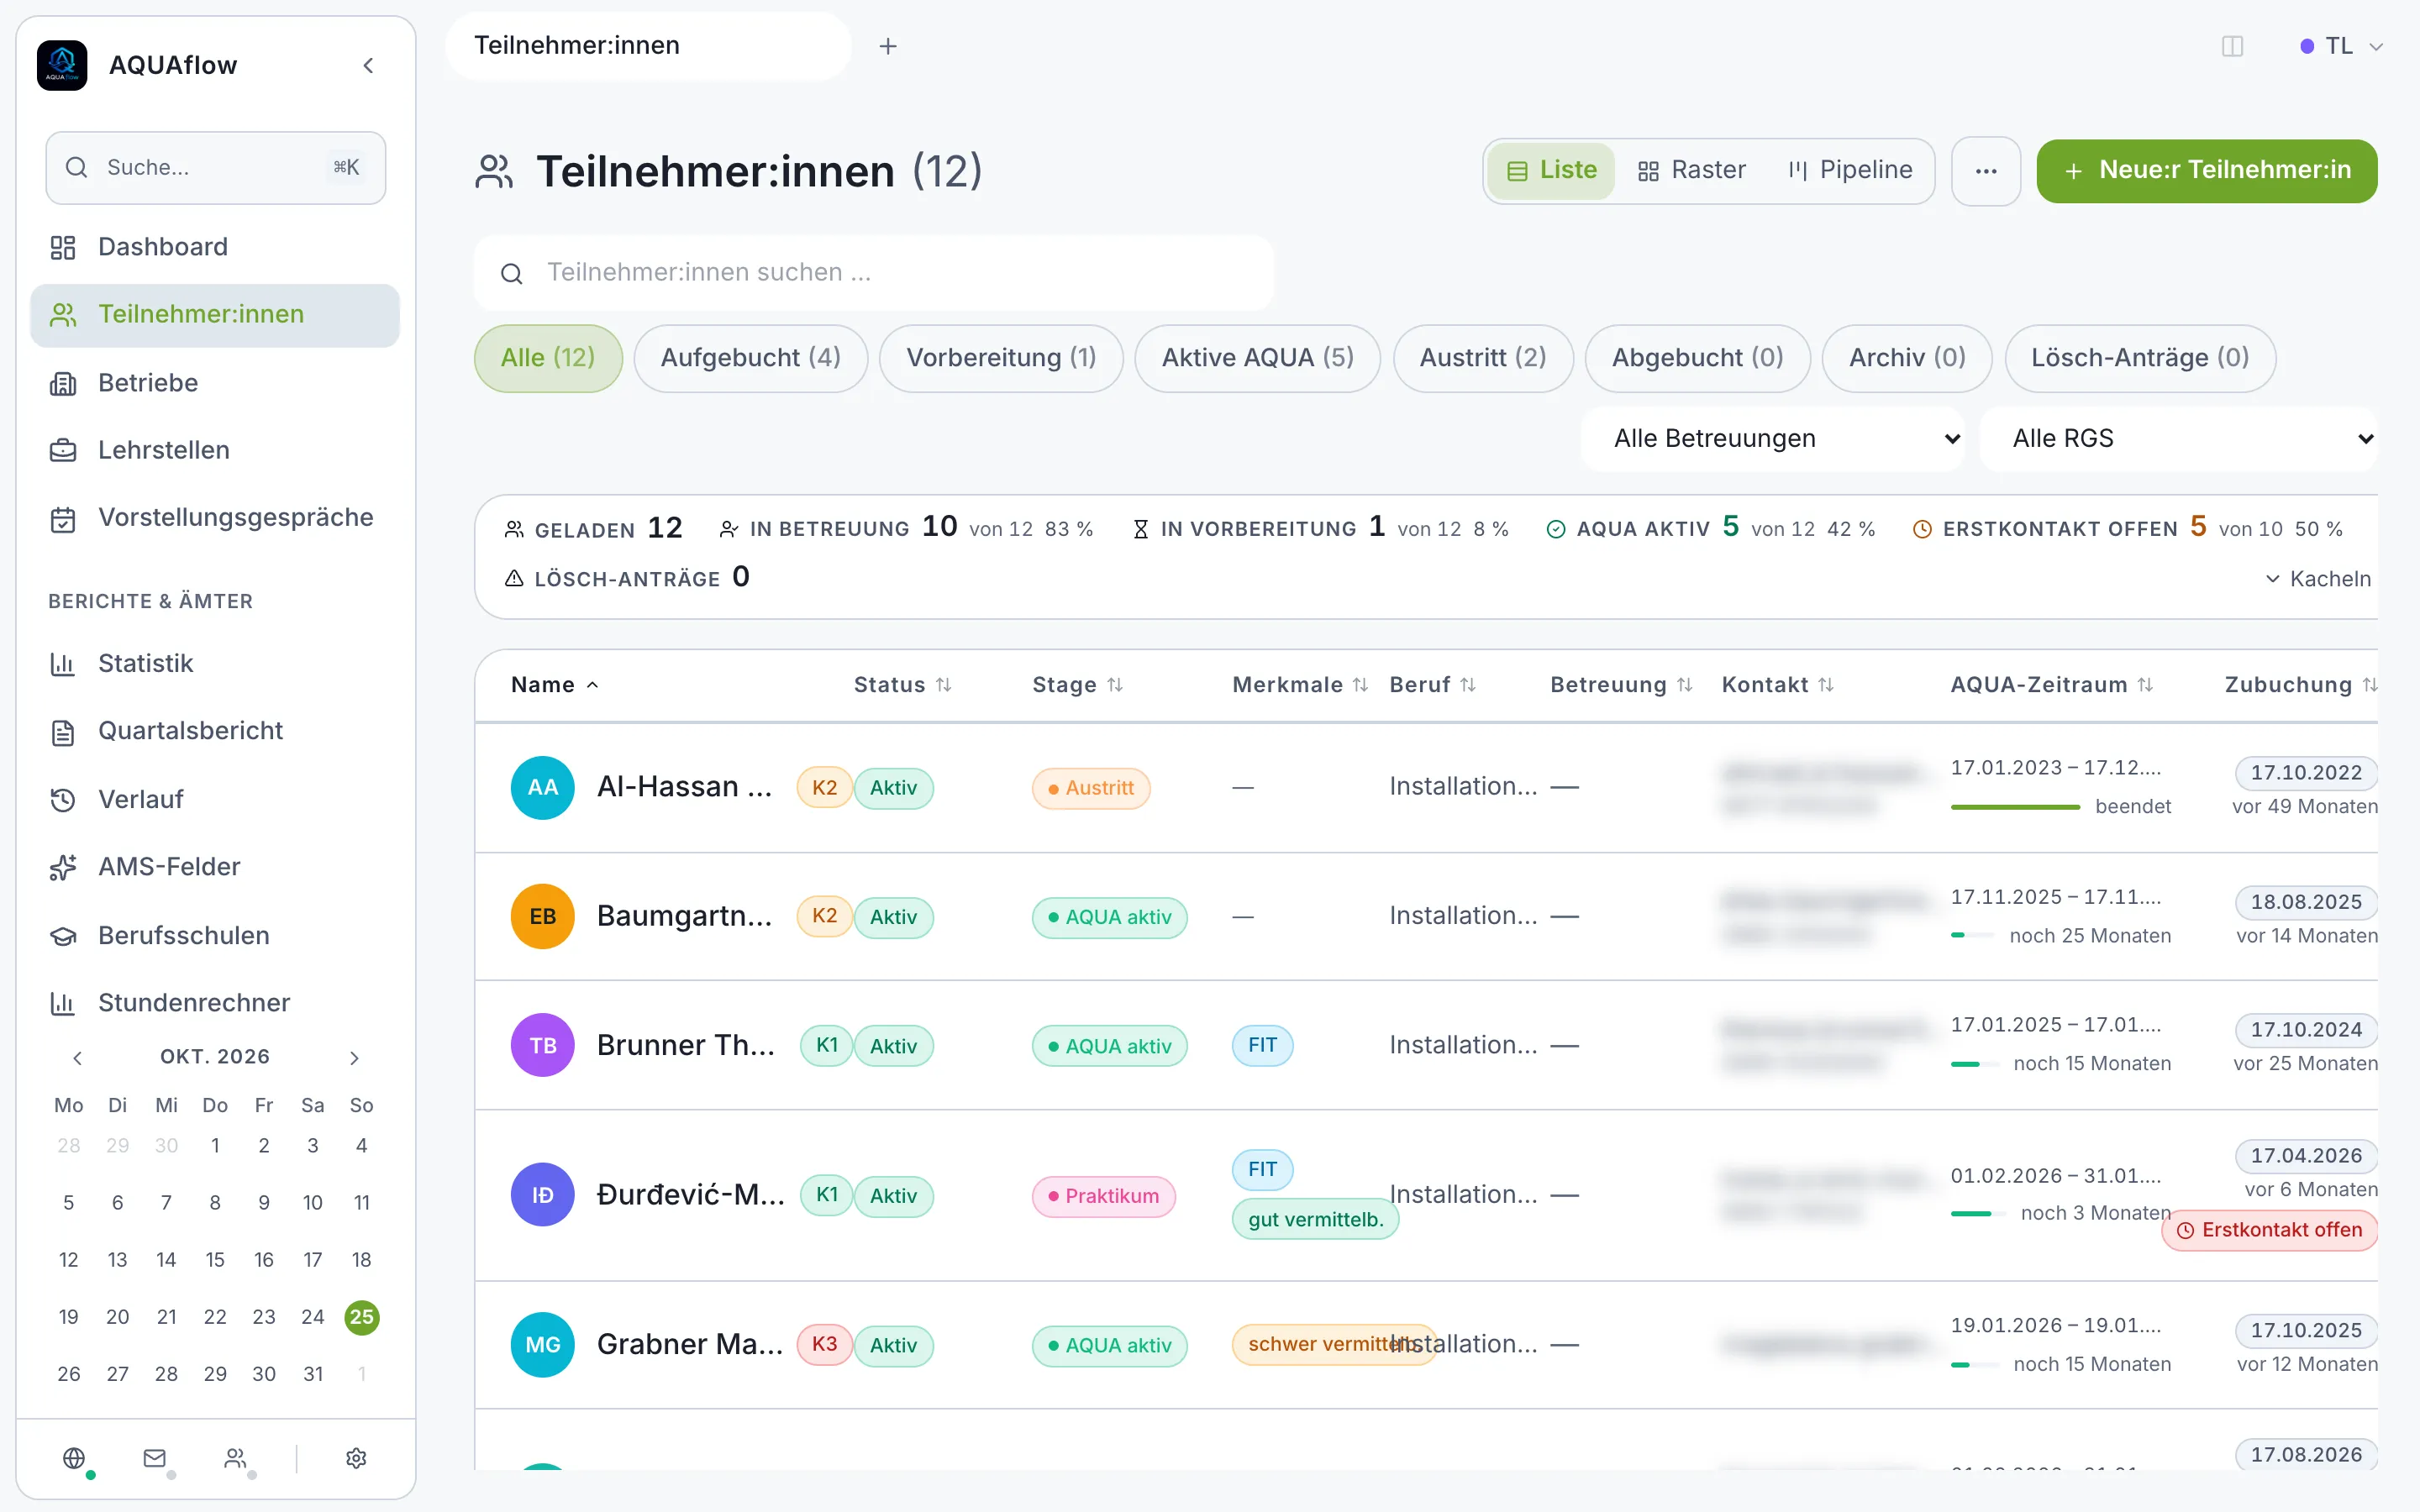Open the Statistik report
2420x1512 pixels.
coord(215,663)
